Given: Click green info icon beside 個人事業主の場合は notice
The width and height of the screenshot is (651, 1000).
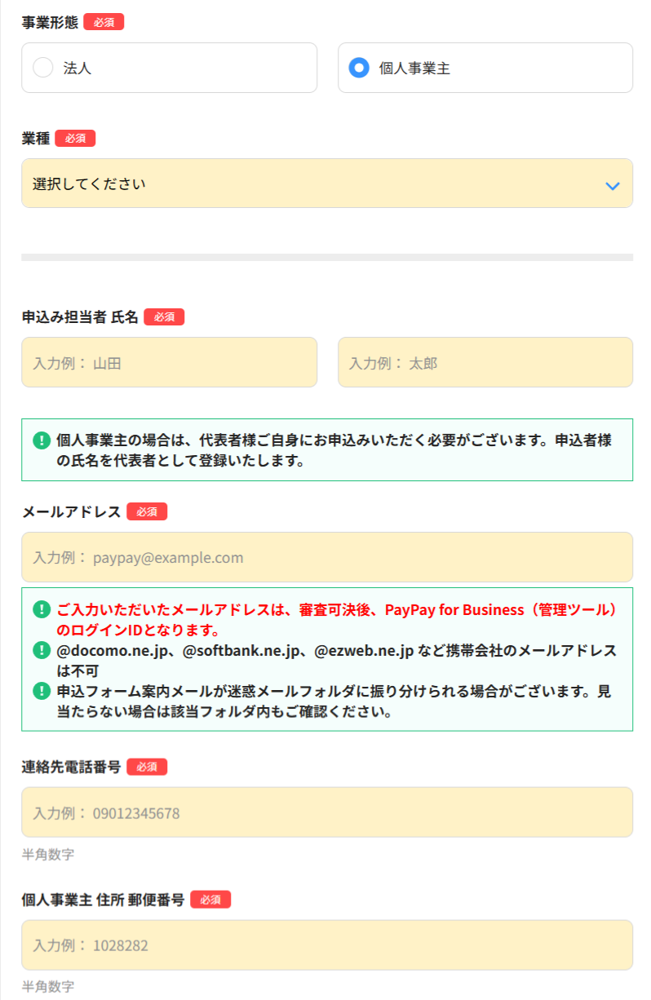Looking at the screenshot, I should tap(42, 441).
